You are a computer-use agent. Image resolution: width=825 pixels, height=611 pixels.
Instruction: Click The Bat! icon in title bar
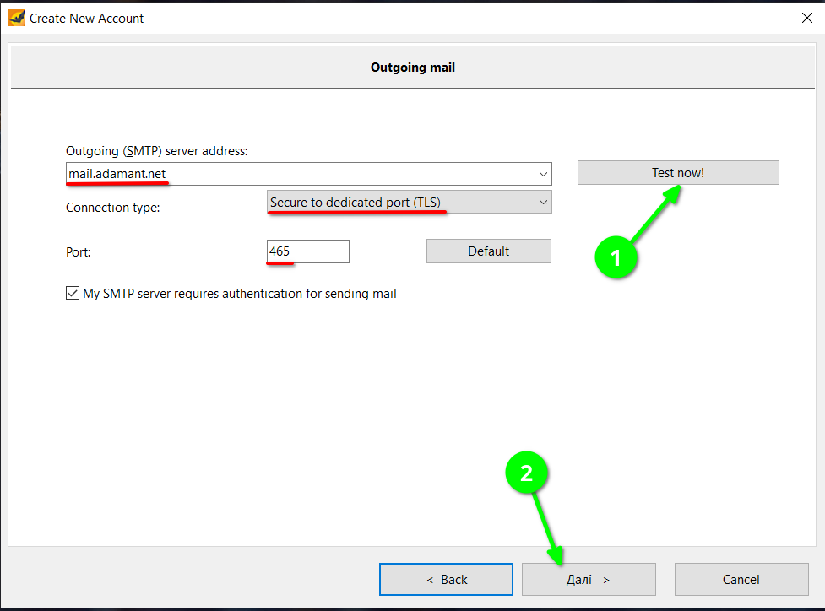(17, 18)
